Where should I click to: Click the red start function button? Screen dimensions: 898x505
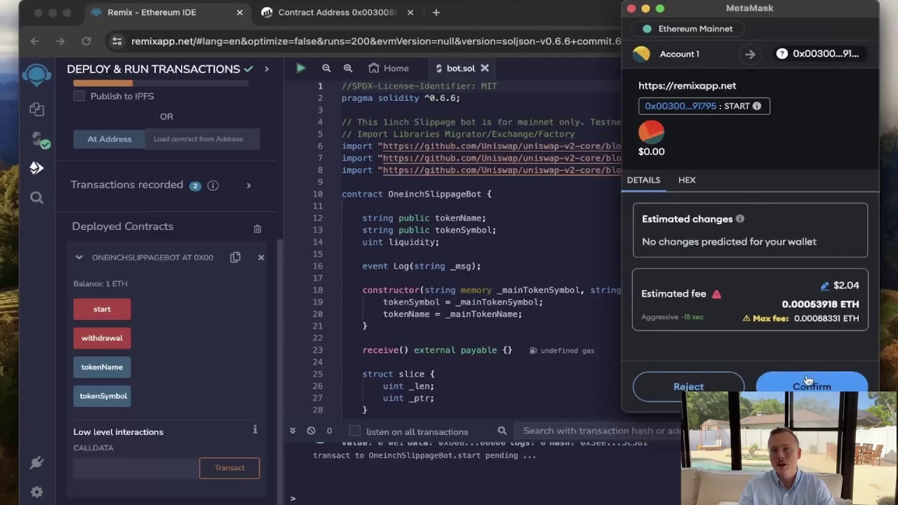coord(102,309)
